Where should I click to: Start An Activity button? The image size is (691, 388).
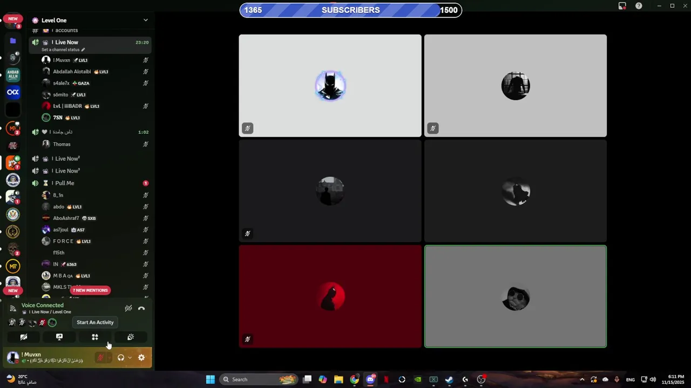(95, 337)
